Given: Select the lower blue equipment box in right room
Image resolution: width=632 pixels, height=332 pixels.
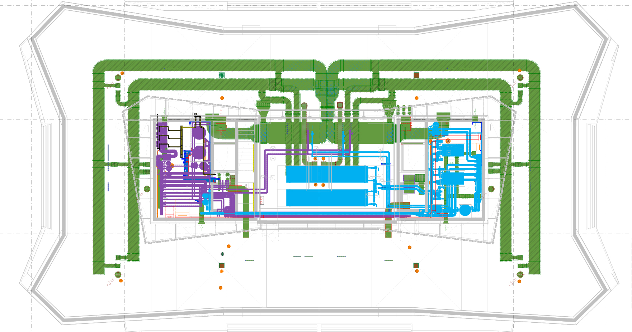Looking at the screenshot, I should pos(453,178).
